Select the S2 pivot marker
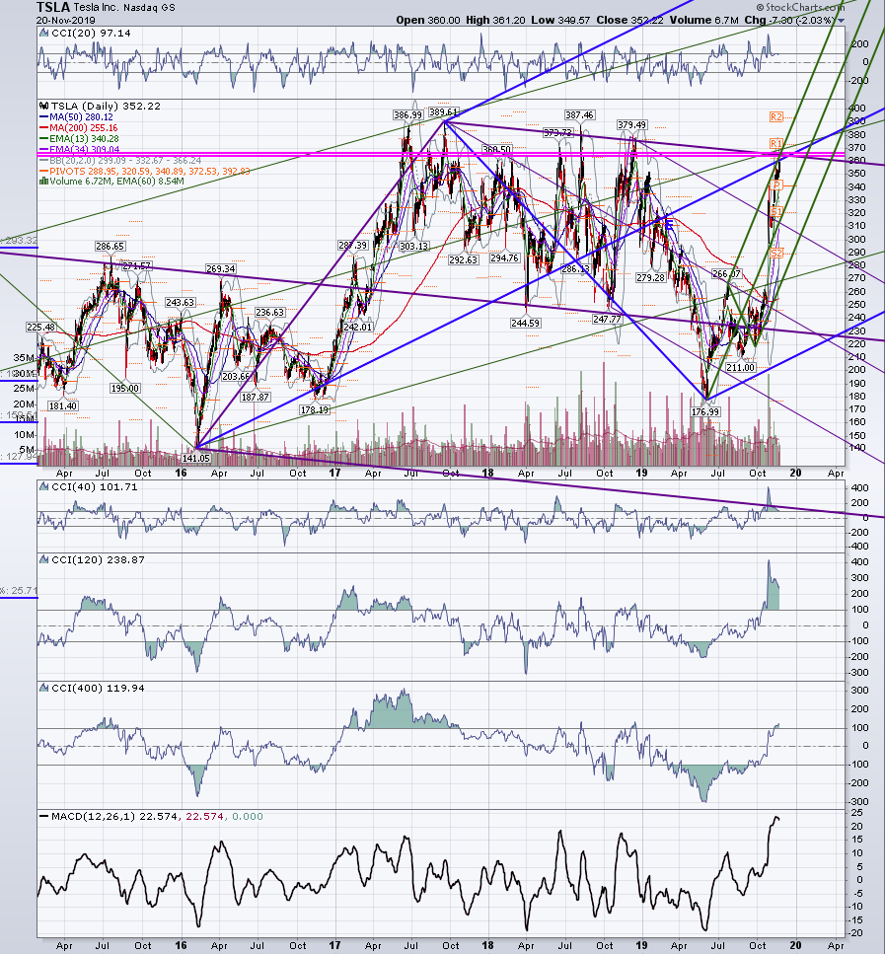885x954 pixels. [776, 253]
